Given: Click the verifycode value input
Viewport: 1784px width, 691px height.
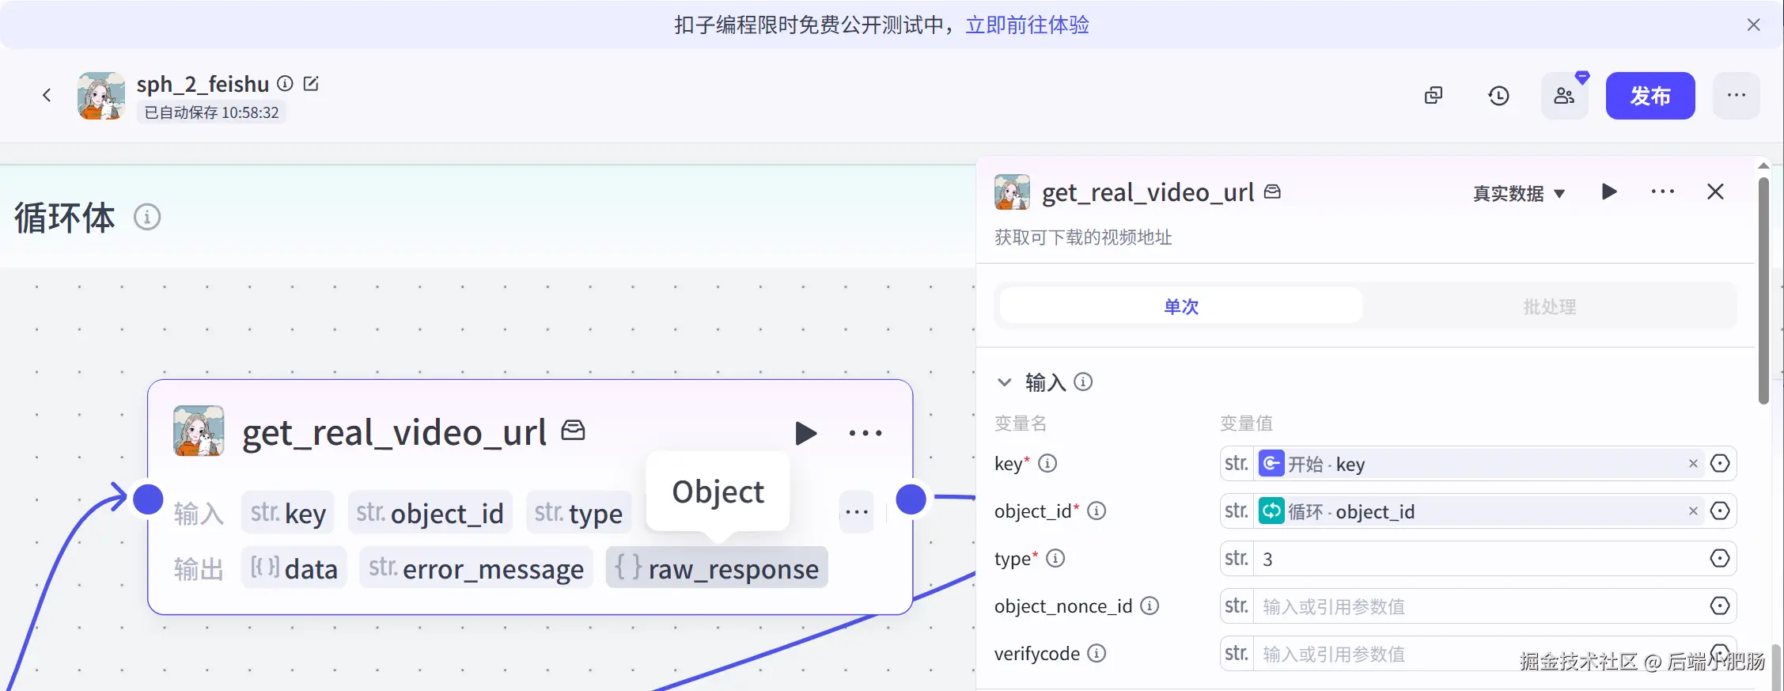Looking at the screenshot, I should [1479, 654].
